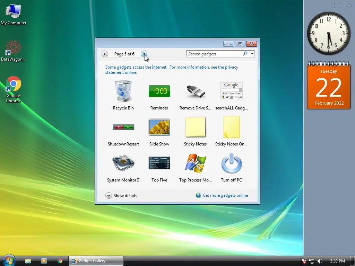Select the Slide Show gadget thumbnail
The height and width of the screenshot is (266, 355).
click(x=159, y=127)
